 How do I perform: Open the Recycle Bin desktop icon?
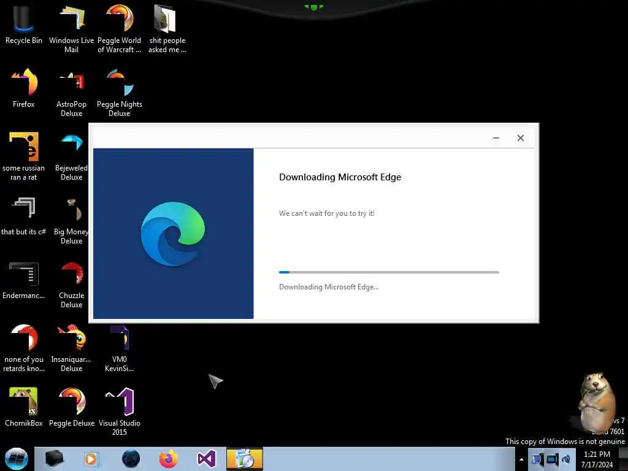tap(24, 24)
